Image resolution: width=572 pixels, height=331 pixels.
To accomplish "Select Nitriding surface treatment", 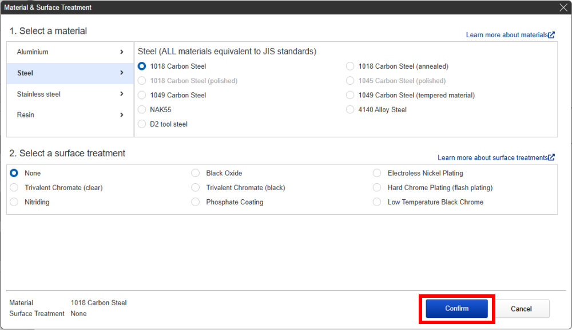I will pos(14,202).
